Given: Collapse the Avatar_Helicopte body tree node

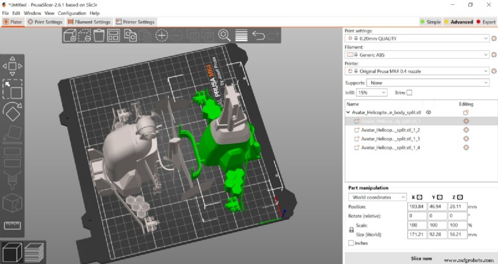Looking at the screenshot, I should [x=348, y=112].
